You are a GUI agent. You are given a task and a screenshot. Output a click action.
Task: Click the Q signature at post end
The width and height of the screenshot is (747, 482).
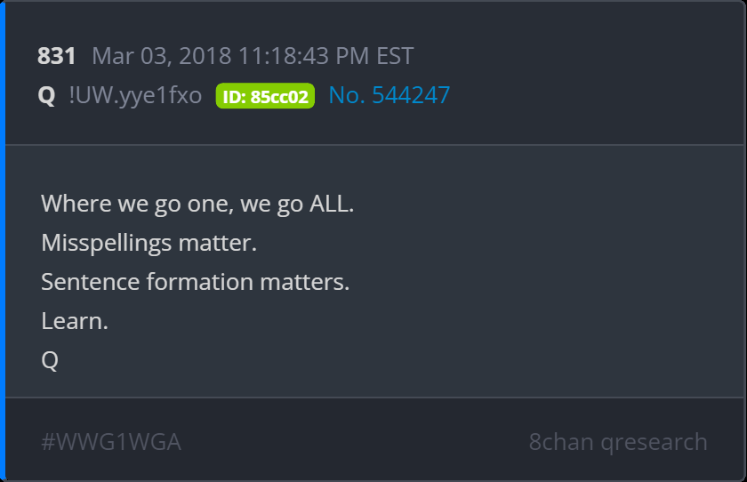pos(50,360)
